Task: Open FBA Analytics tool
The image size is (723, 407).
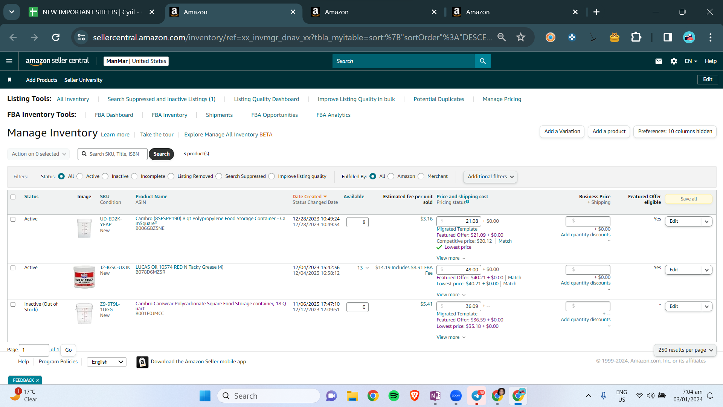Action: [333, 115]
